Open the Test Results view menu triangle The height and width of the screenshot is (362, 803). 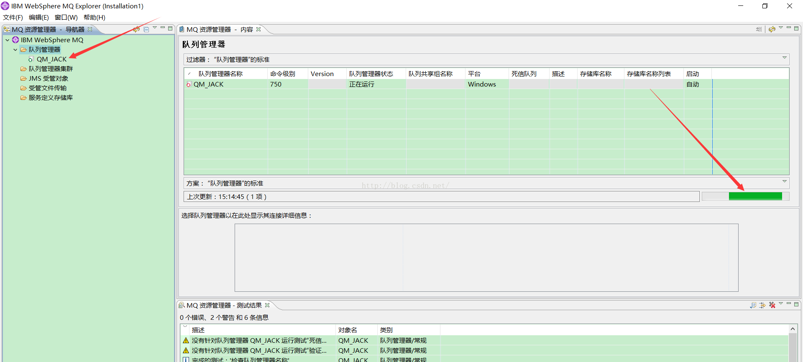tap(781, 303)
